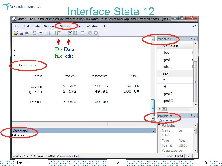Click the Properties Name field value sex
The height and width of the screenshot is (166, 222).
(181, 131)
